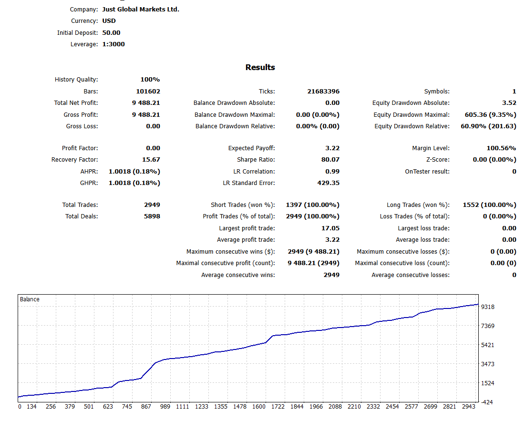This screenshot has height=421, width=525.
Task: Click 'Maximum consecutive wins ($):' label
Action: 231,251
